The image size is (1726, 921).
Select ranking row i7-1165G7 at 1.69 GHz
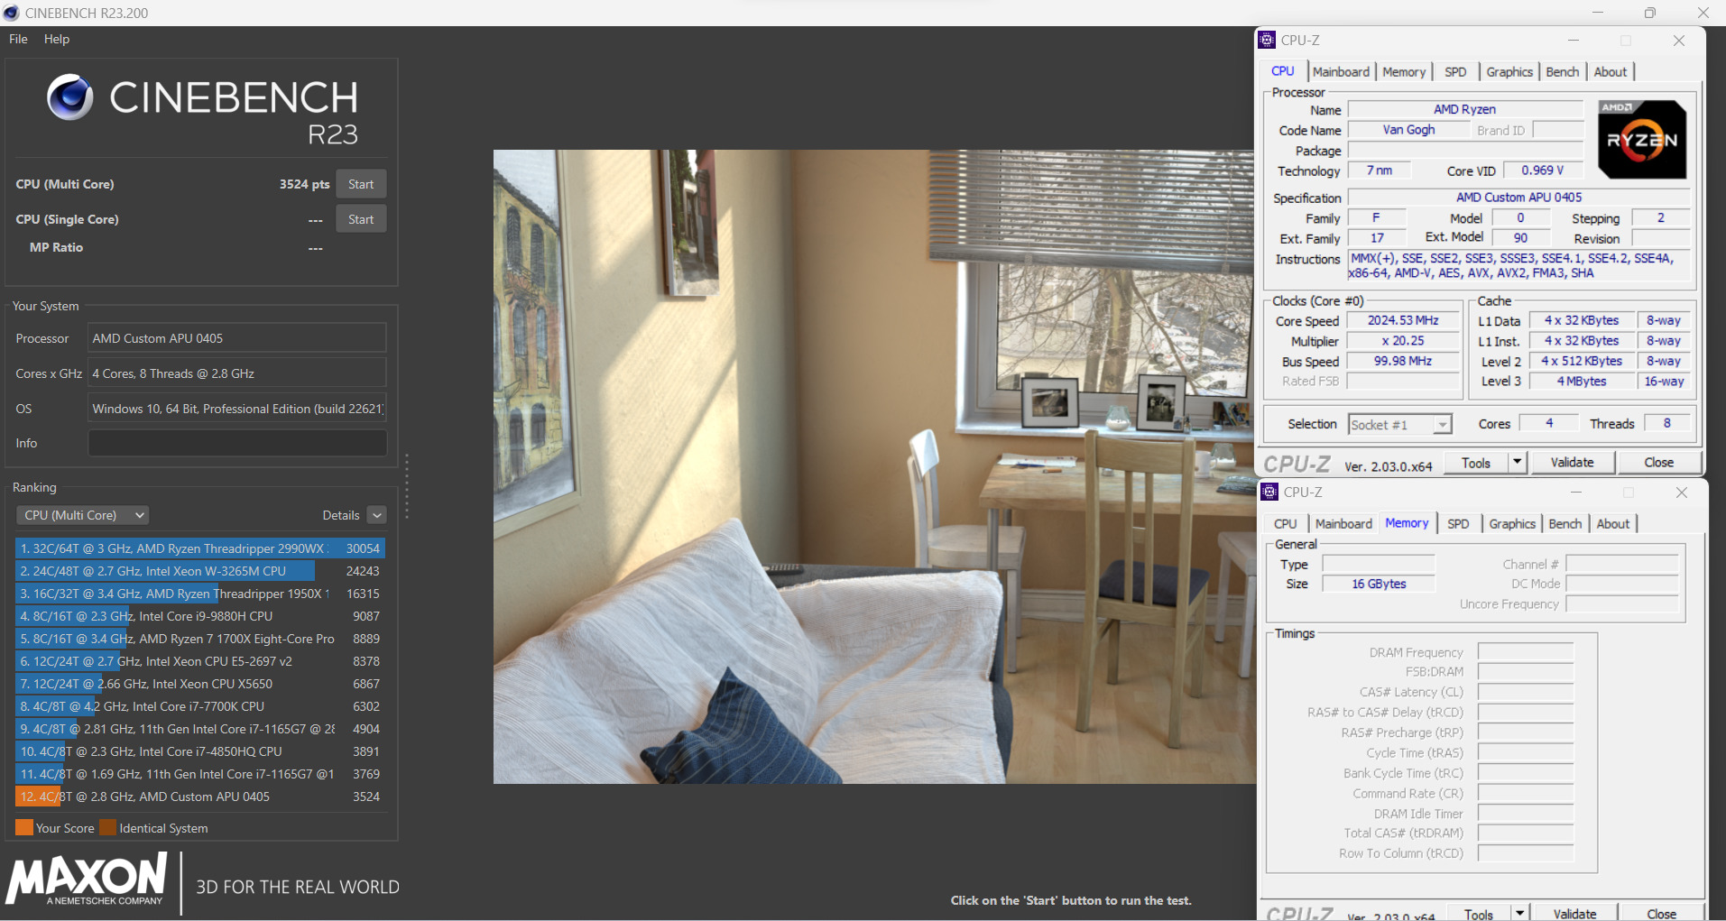pyautogui.click(x=200, y=774)
